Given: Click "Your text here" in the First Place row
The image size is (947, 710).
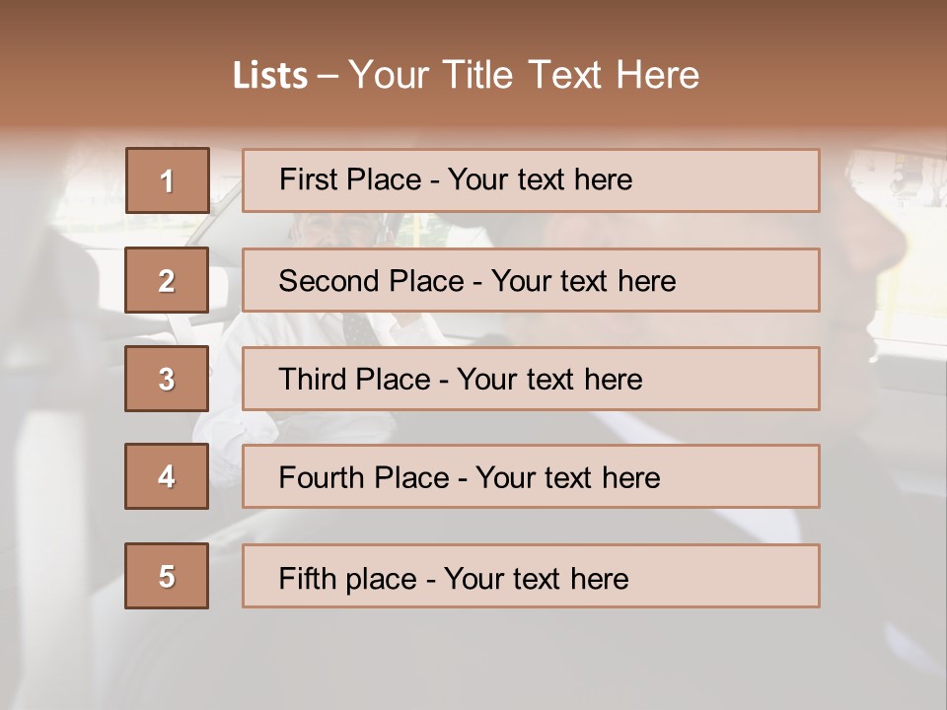Looking at the screenshot, I should coord(540,179).
